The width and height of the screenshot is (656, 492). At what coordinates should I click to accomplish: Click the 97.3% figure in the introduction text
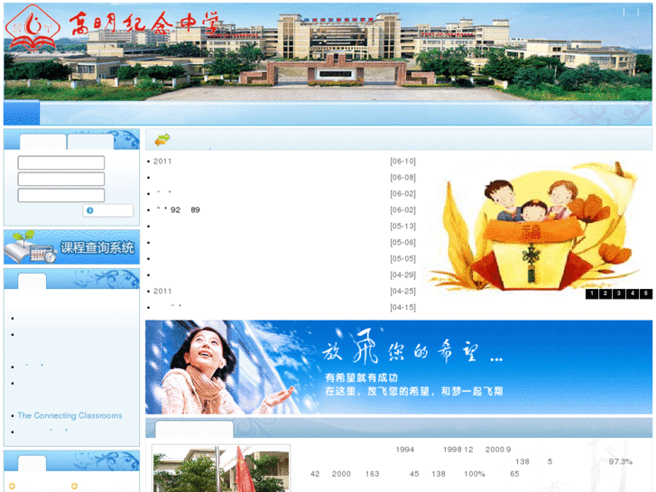[621, 461]
